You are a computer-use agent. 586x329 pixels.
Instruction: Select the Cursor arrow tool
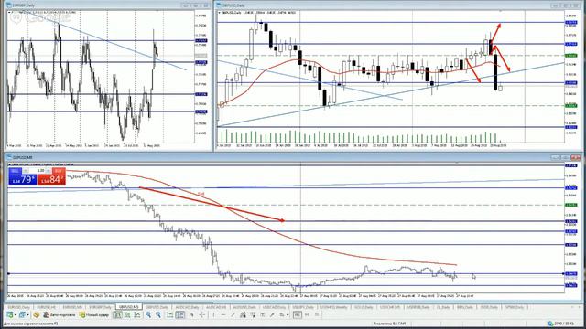pos(192,314)
